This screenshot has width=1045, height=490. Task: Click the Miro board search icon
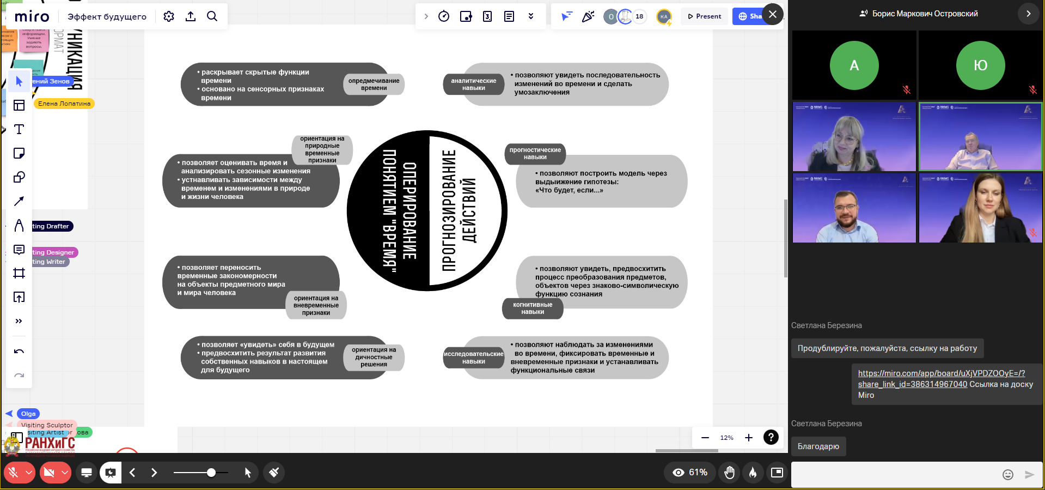pos(212,16)
